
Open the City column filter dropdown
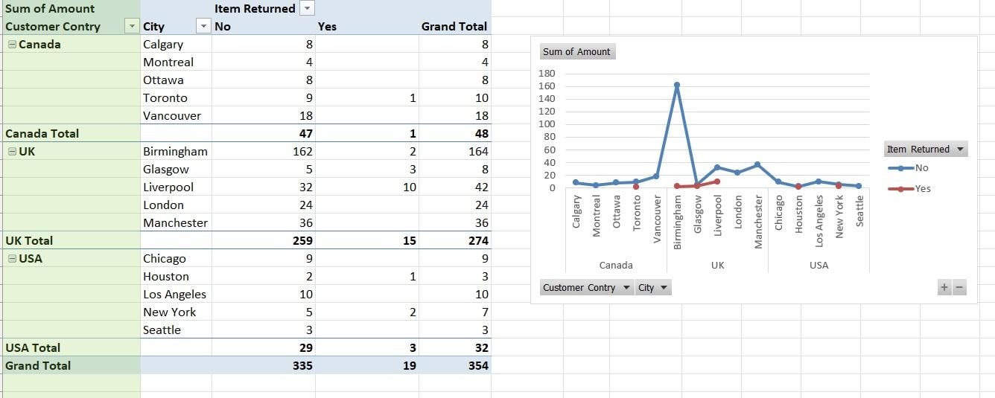(203, 26)
